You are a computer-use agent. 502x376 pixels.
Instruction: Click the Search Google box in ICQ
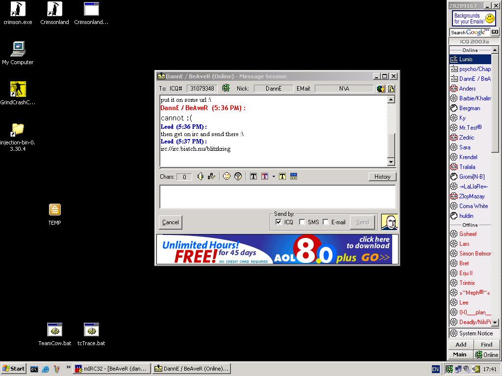point(470,32)
